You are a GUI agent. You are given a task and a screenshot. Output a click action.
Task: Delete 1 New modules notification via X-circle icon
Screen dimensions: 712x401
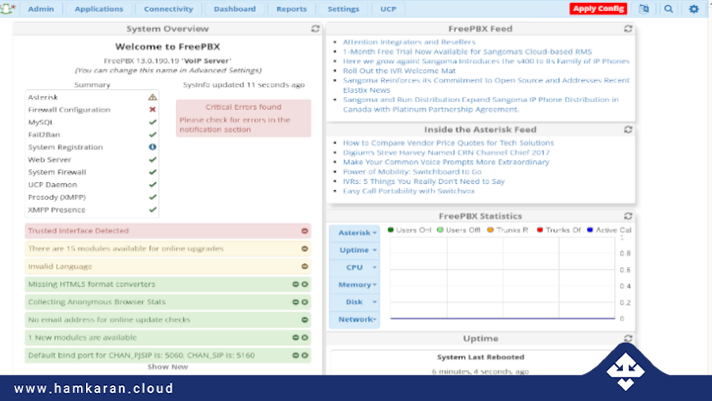[305, 338]
